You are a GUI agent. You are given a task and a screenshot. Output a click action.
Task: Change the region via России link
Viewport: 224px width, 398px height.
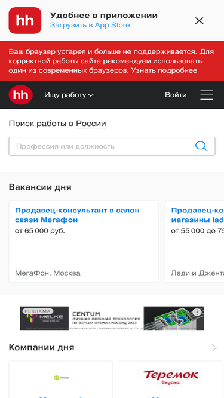coord(91,124)
